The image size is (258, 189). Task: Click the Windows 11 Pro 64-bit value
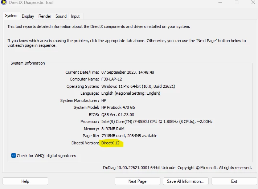tap(138, 86)
